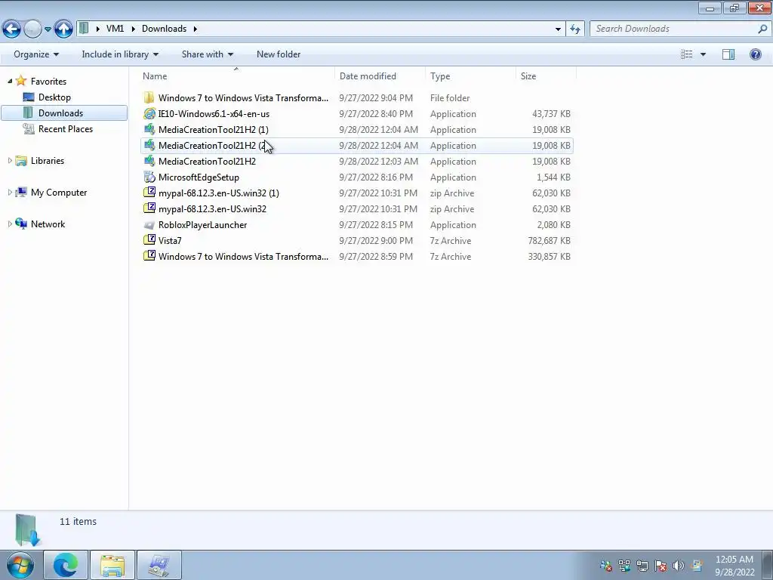Viewport: 773px width, 580px height.
Task: Open the Share with menu
Action: tap(207, 54)
